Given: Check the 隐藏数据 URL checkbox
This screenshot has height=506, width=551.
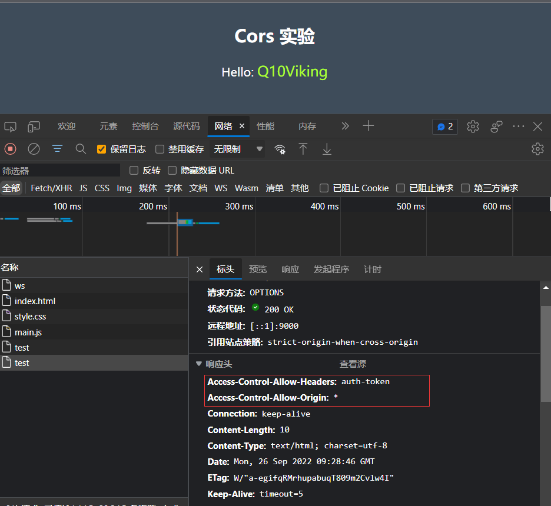Looking at the screenshot, I should [172, 171].
